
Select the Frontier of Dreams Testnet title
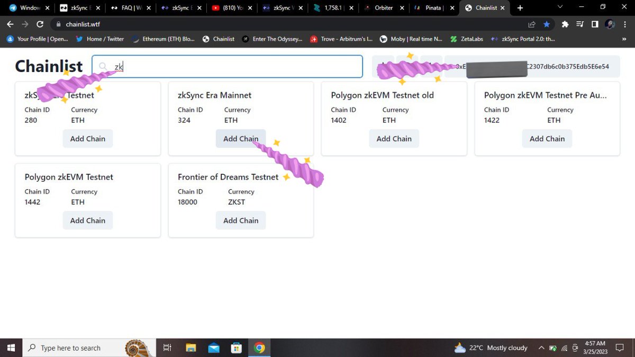click(228, 177)
